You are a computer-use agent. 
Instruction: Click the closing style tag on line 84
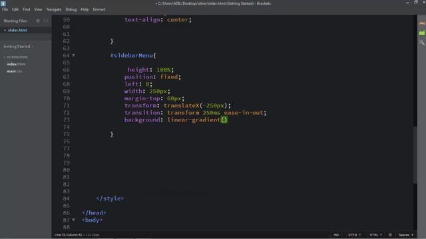(110, 199)
